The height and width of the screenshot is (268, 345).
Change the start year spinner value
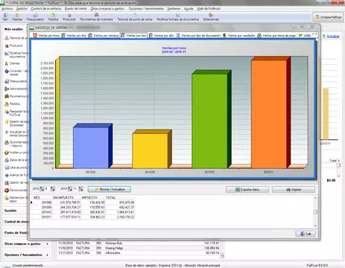point(42,189)
